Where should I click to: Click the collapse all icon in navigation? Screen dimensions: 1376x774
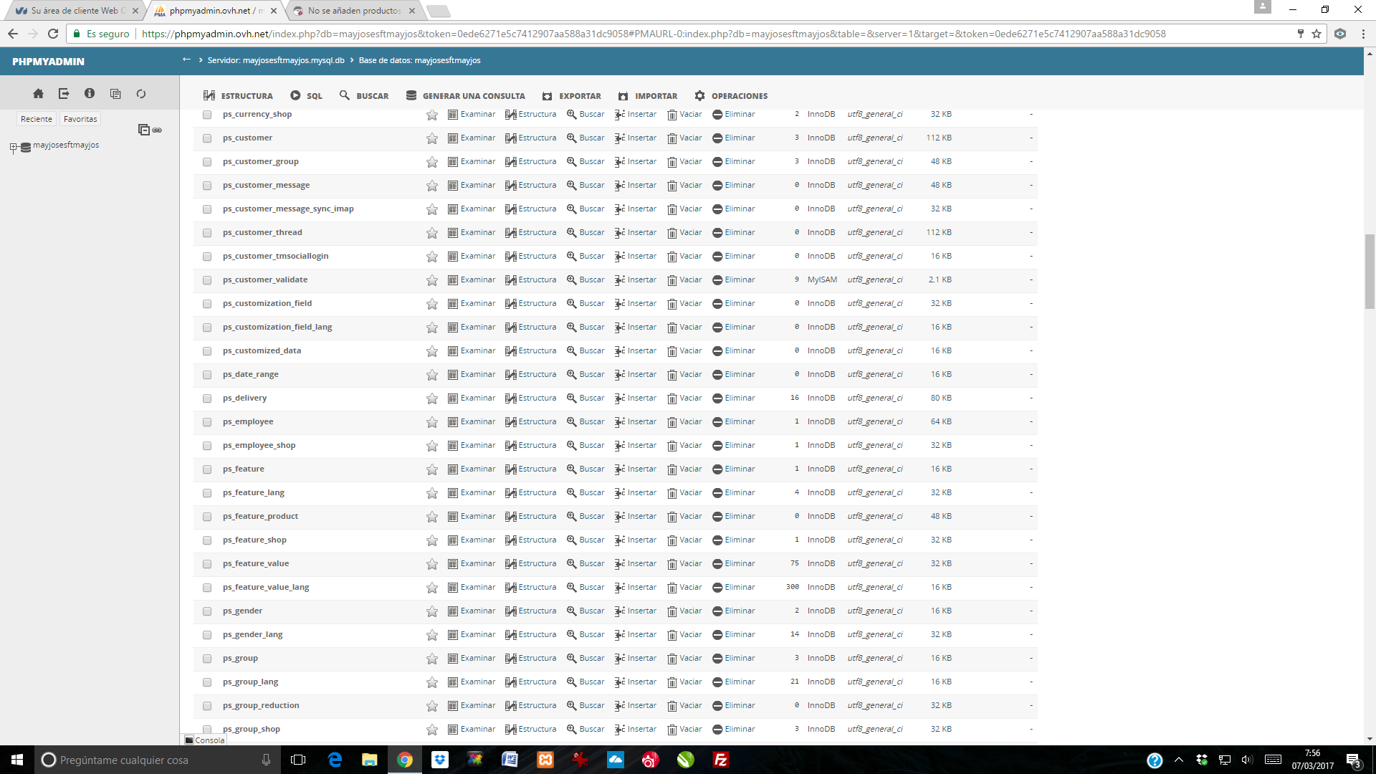[143, 130]
